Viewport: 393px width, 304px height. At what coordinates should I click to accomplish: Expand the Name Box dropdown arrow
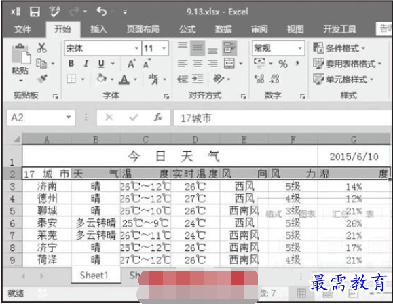click(69, 117)
